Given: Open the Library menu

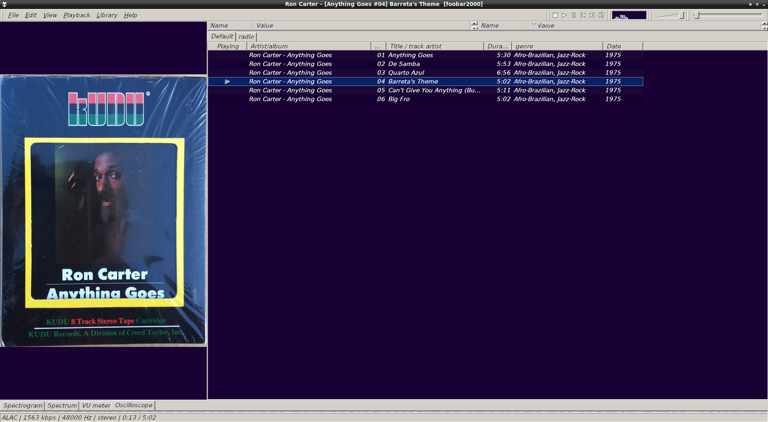Looking at the screenshot, I should point(107,15).
